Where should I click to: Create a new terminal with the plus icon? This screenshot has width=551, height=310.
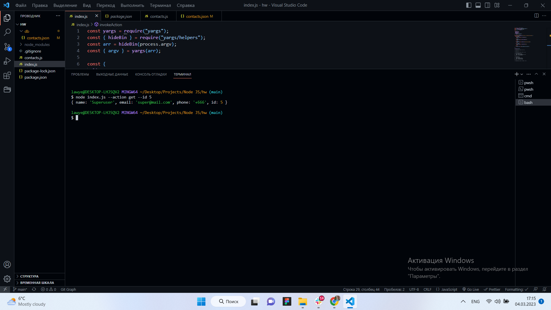pyautogui.click(x=516, y=74)
